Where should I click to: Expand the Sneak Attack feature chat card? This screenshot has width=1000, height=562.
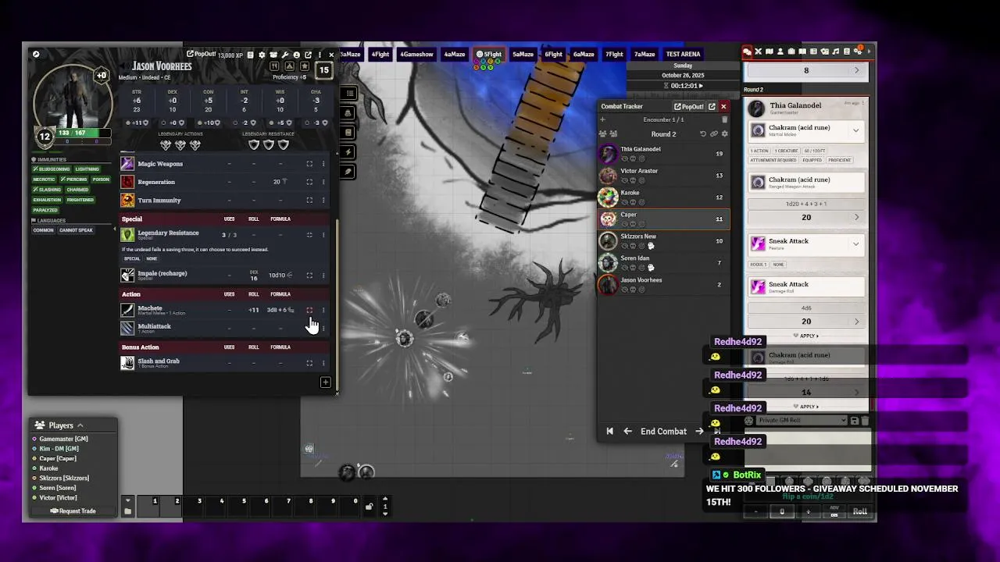point(855,244)
